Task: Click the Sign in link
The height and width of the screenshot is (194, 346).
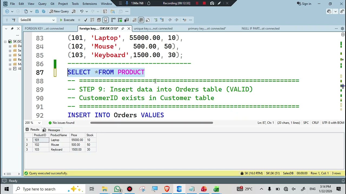Action: pos(304,4)
